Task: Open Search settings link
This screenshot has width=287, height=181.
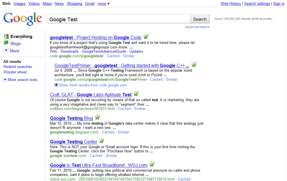Action: pos(257,3)
